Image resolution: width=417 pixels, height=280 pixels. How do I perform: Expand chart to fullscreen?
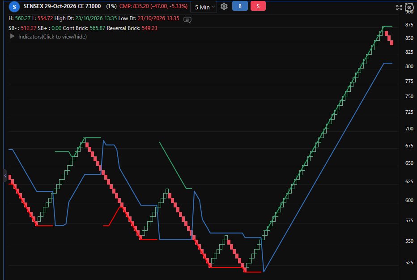[x=399, y=8]
